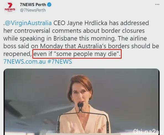The image size is (164, 135).
Task: Click the tweet body text
Action: tap(81, 42)
